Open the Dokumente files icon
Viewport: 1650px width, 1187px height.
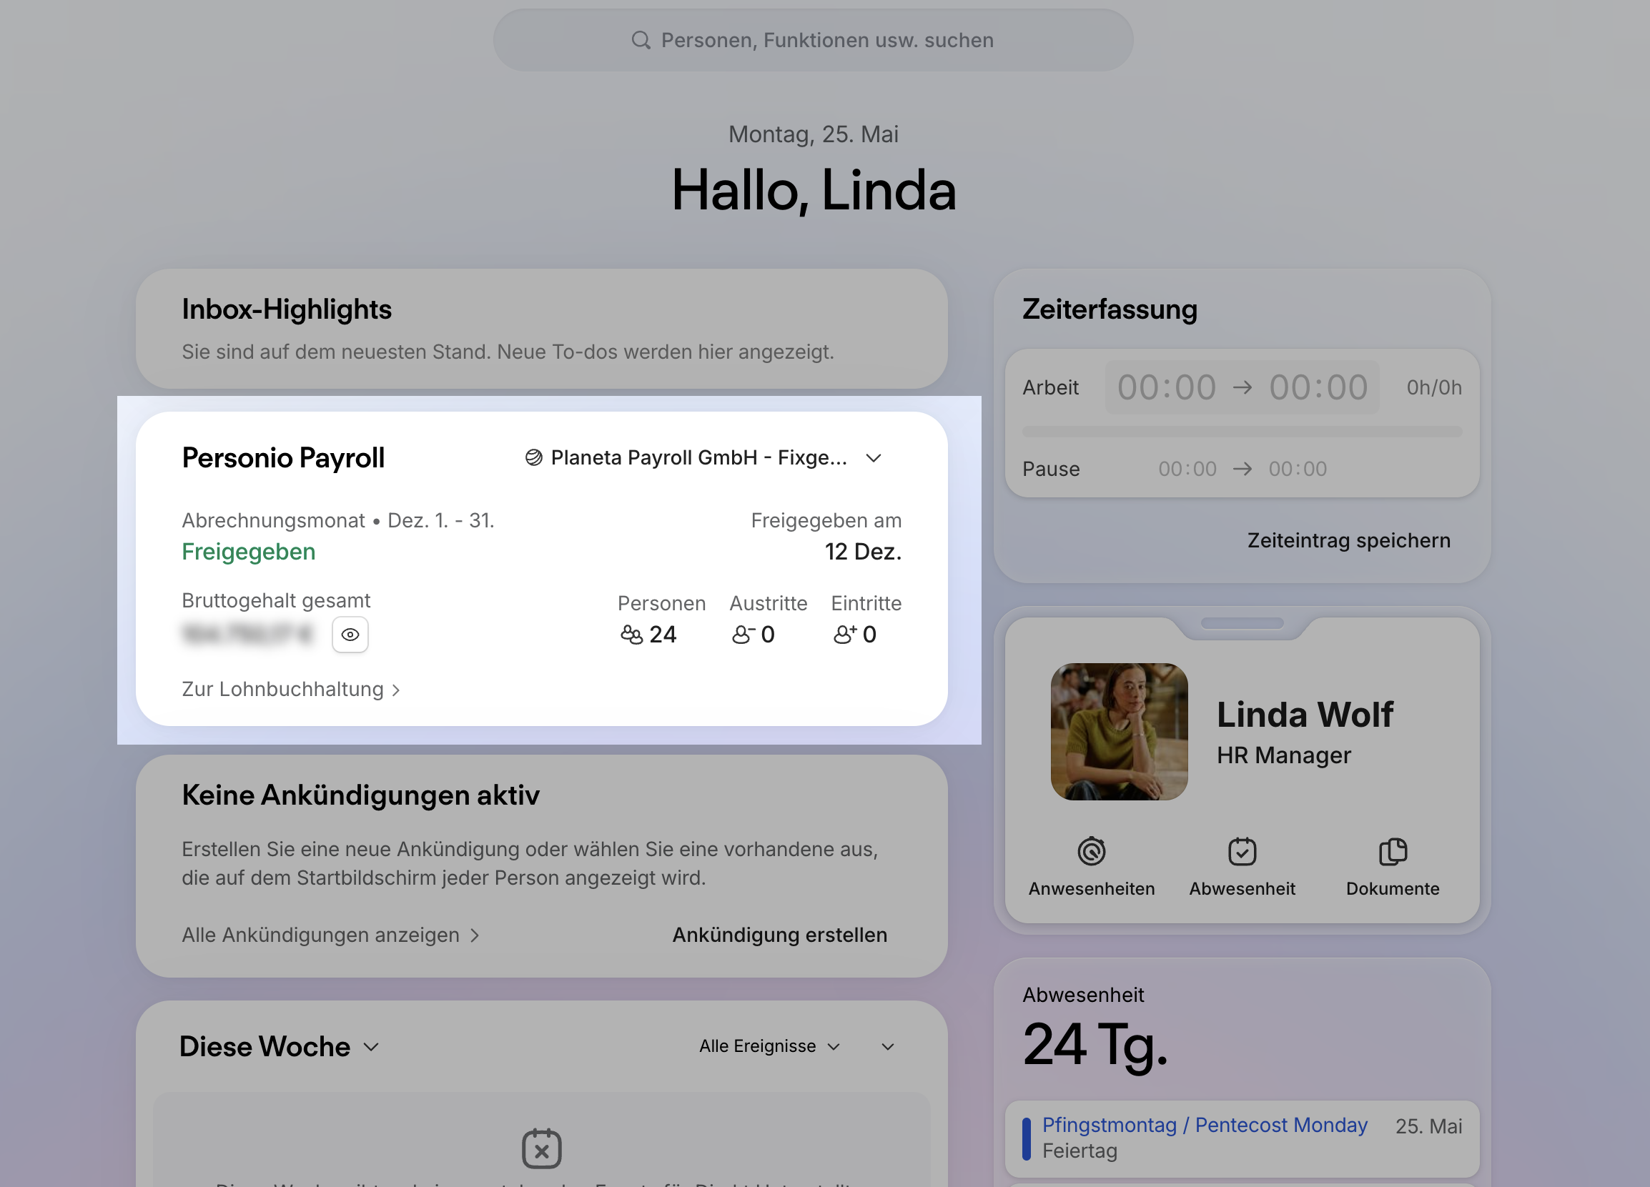pos(1393,851)
